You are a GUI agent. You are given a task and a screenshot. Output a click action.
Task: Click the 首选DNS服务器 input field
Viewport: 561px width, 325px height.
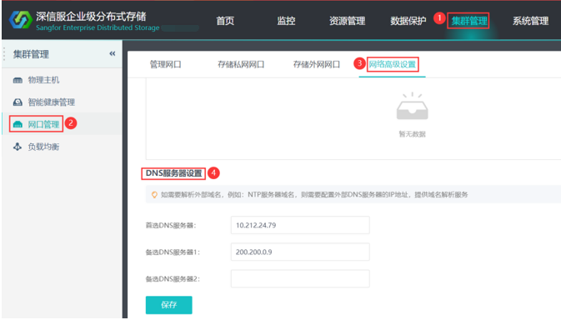pyautogui.click(x=300, y=225)
